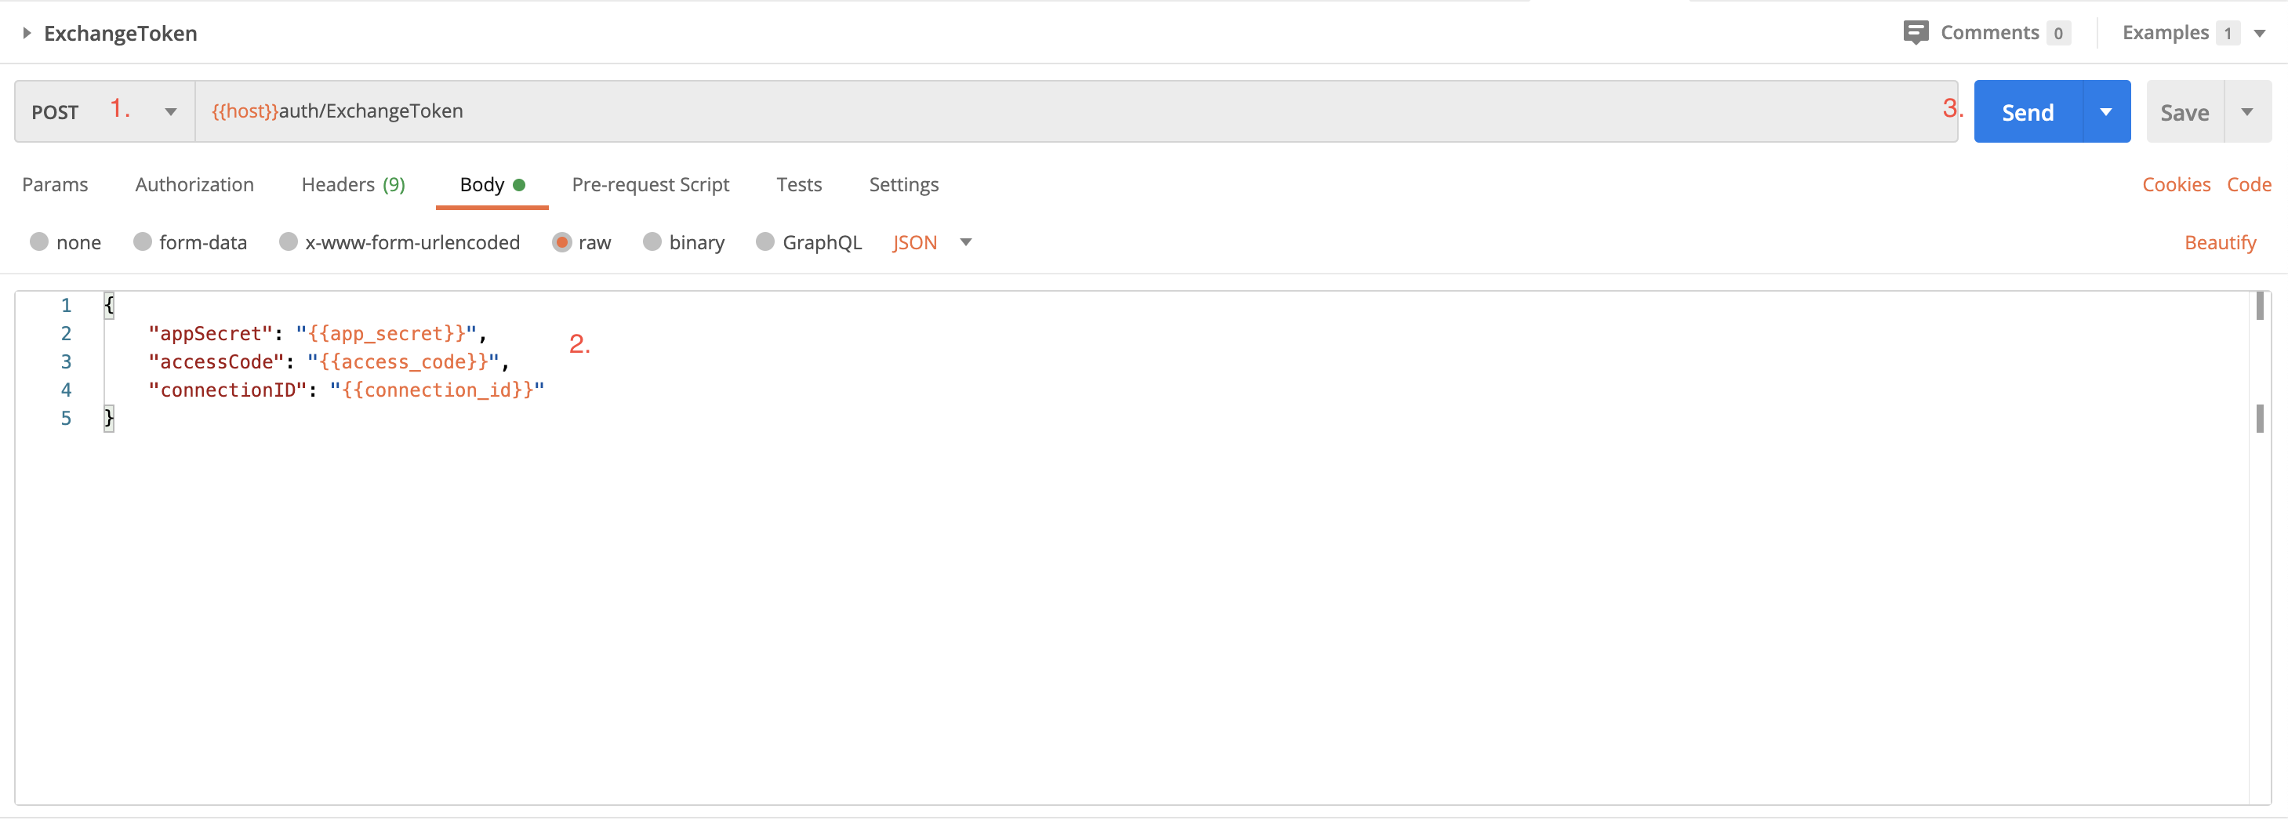Screen dimensions: 2288x820
Task: Switch to the Tests tab
Action: pos(798,185)
